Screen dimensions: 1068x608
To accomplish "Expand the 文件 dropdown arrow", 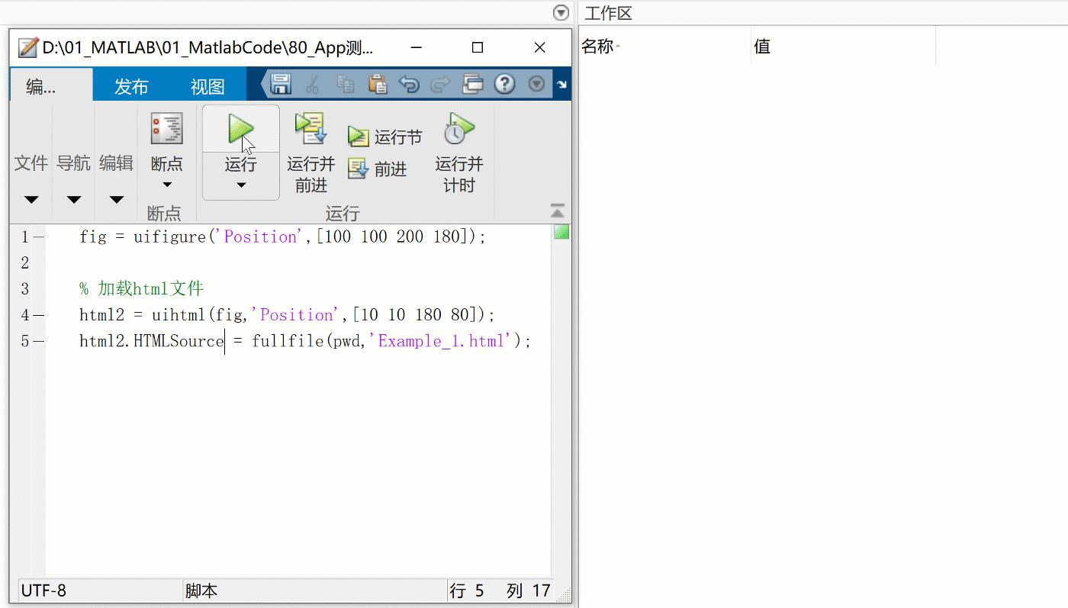I will 31,200.
